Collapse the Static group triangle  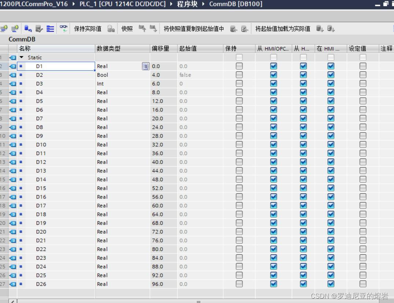22,57
